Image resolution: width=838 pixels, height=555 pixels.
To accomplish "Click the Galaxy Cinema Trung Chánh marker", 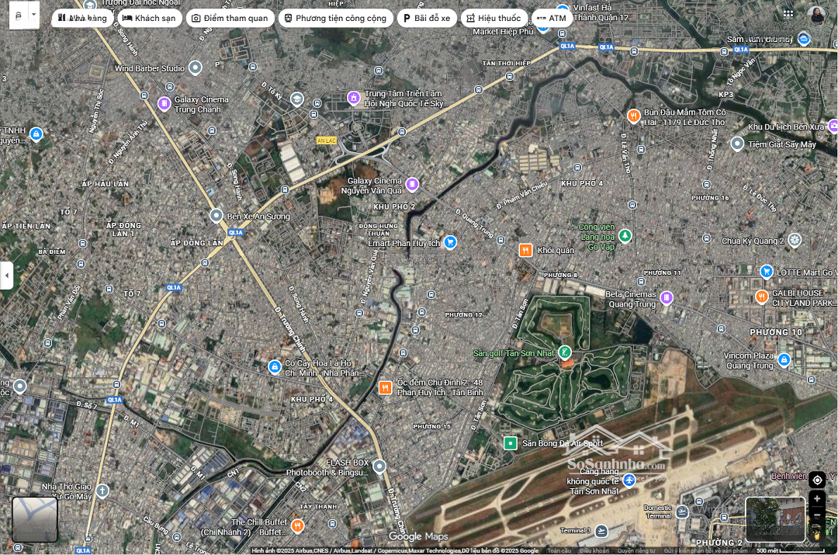I will [164, 103].
